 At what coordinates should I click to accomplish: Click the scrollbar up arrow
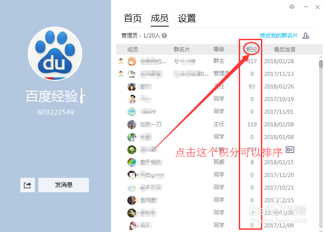click(321, 57)
